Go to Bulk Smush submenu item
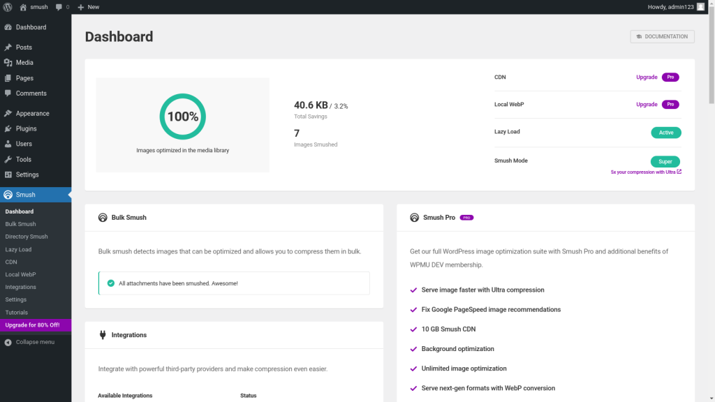This screenshot has width=715, height=402. [x=20, y=224]
